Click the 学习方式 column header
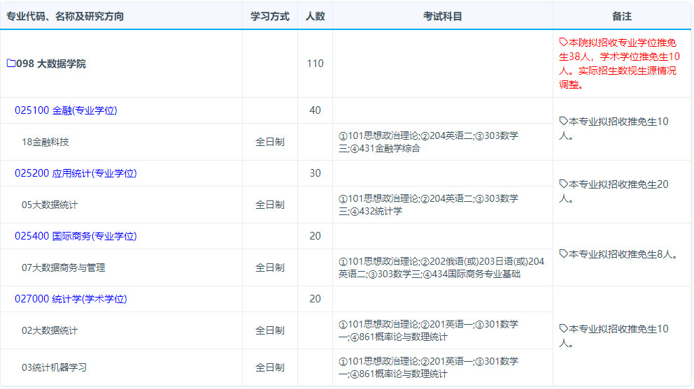This screenshot has height=389, width=694. click(x=270, y=16)
